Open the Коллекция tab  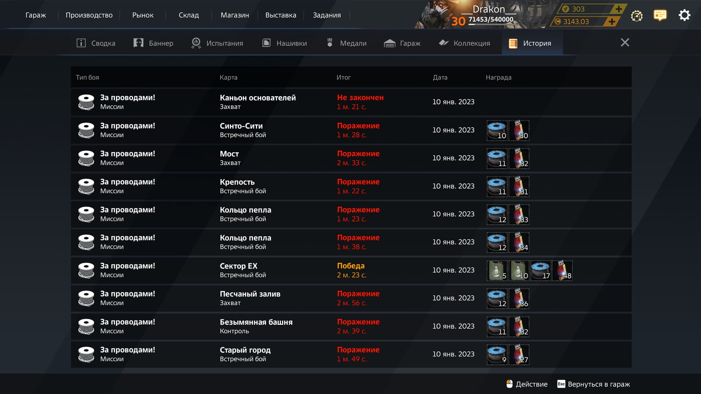464,43
